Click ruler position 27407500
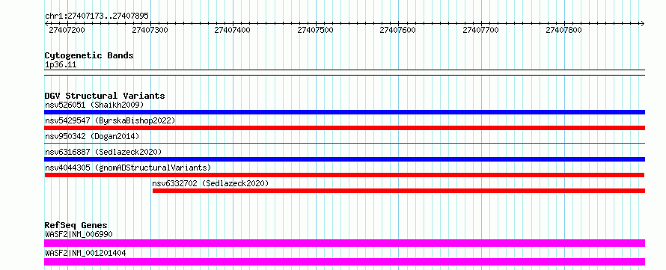 [x=315, y=30]
